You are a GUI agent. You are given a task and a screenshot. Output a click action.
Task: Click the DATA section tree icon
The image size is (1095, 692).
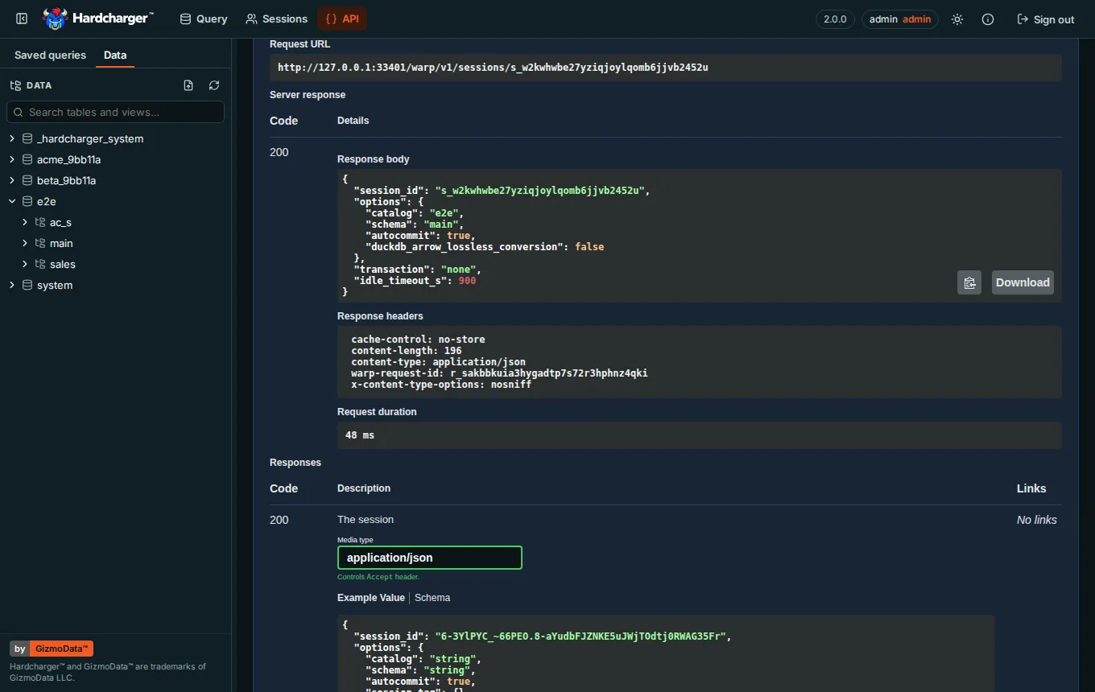tap(15, 85)
